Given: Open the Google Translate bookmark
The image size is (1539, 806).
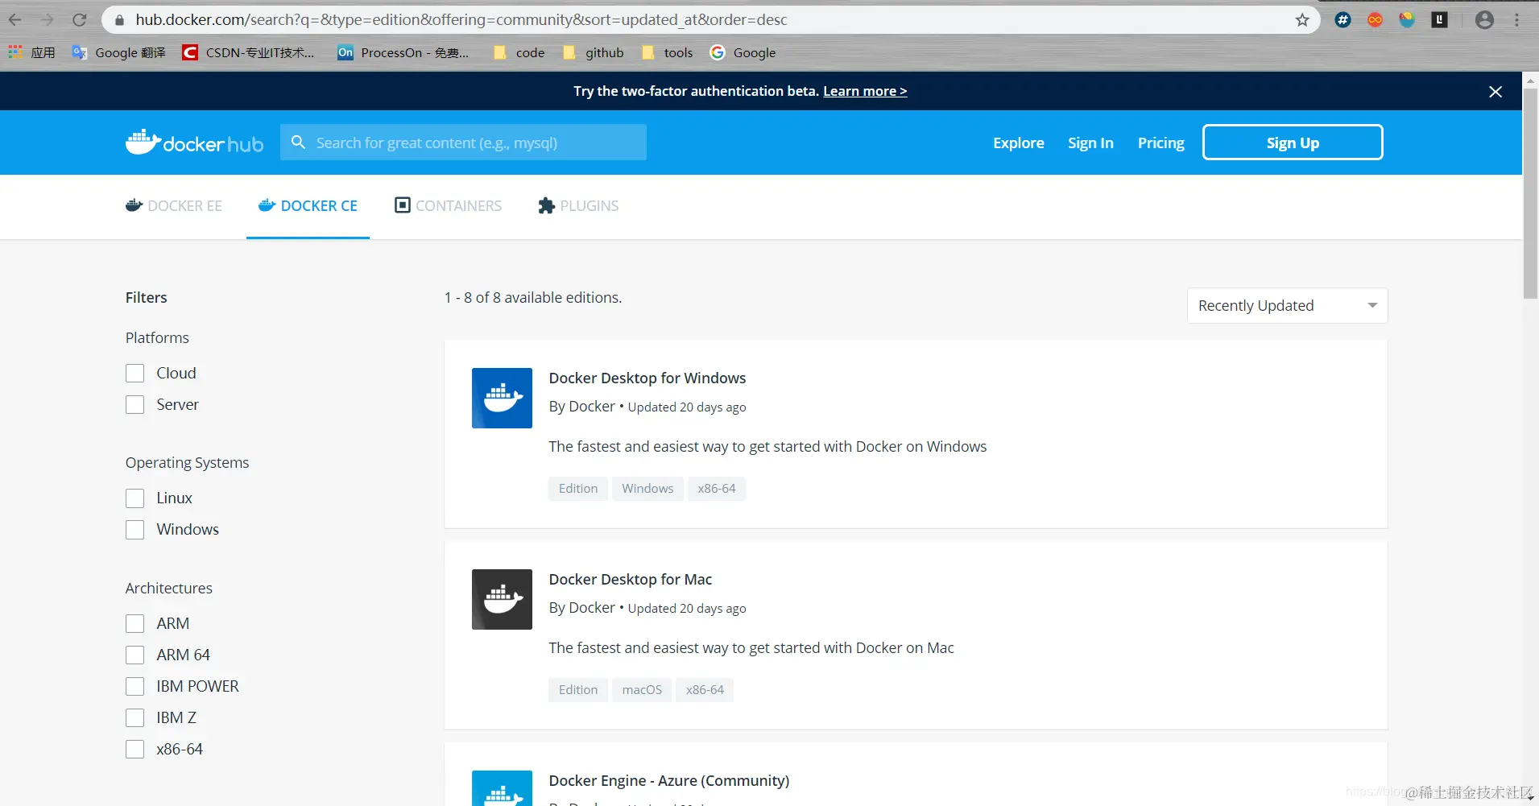Looking at the screenshot, I should pos(118,52).
